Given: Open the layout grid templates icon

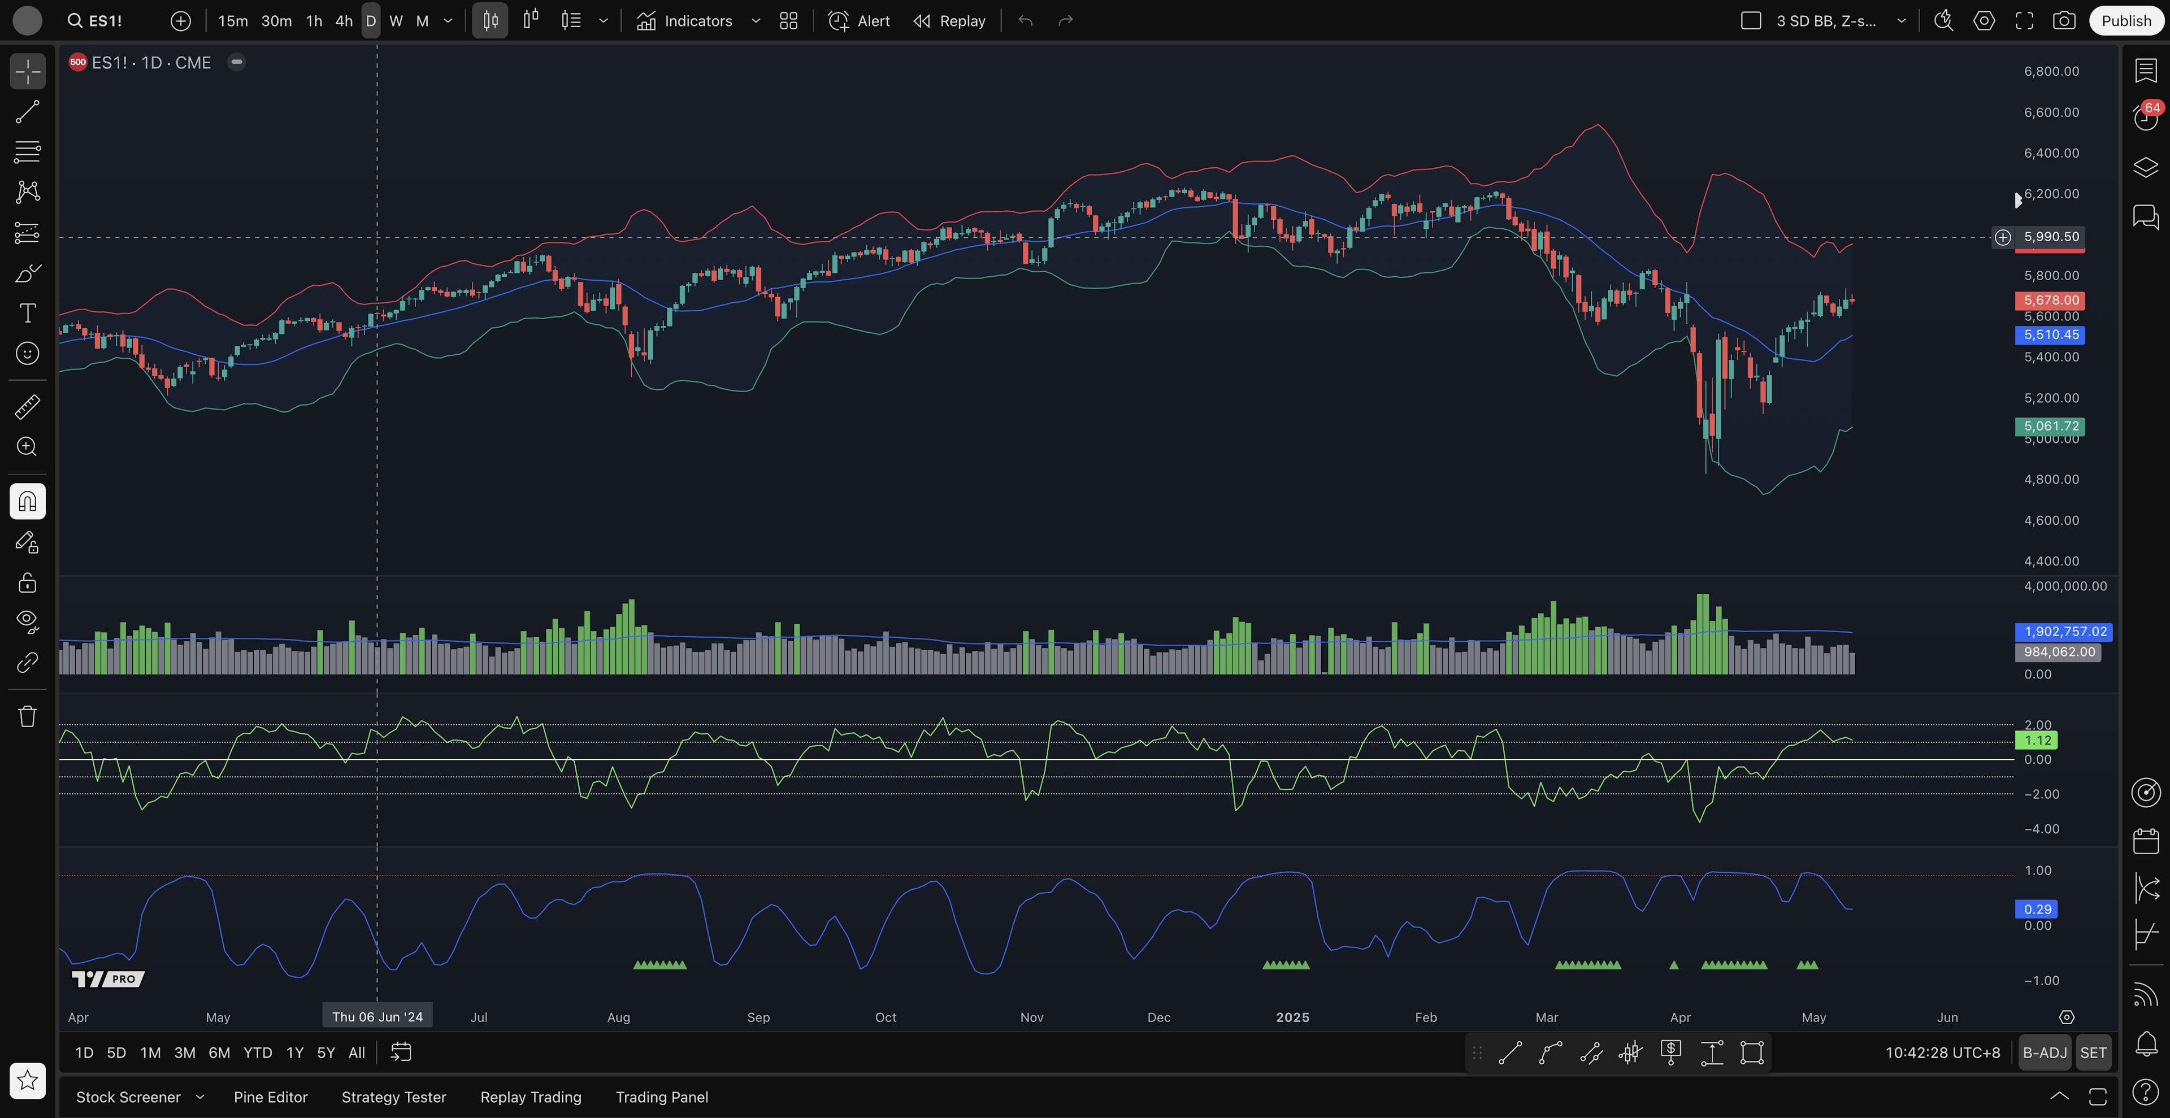Looking at the screenshot, I should 788,21.
